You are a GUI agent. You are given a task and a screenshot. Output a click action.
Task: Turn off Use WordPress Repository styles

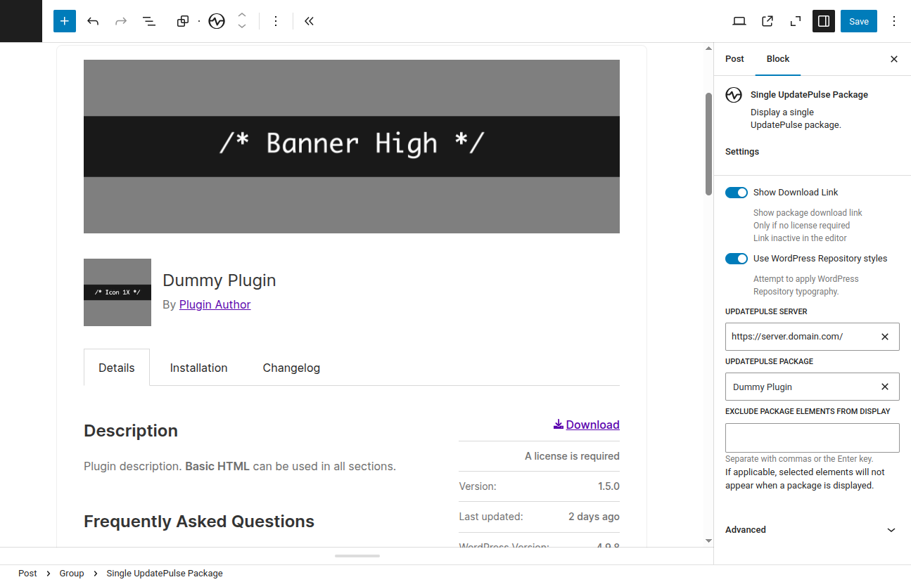737,259
